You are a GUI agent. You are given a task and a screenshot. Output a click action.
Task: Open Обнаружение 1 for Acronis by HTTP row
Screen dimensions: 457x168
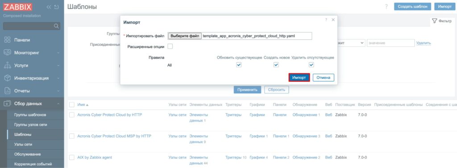pyautogui.click(x=306, y=115)
